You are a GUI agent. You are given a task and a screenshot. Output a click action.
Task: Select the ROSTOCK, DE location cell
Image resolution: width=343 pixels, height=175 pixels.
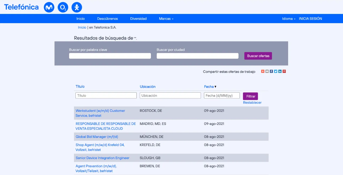151,111
